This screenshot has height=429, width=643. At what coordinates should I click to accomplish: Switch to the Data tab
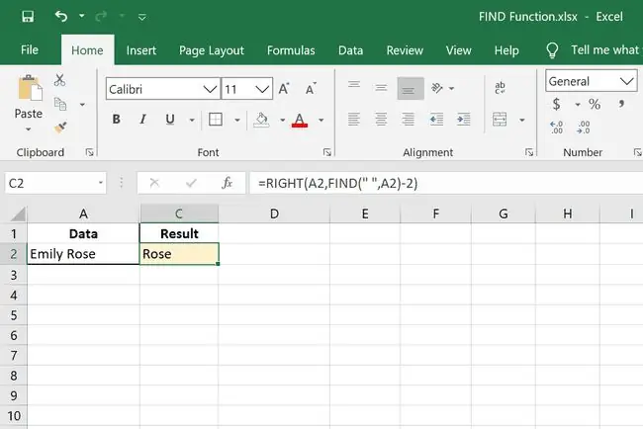350,50
